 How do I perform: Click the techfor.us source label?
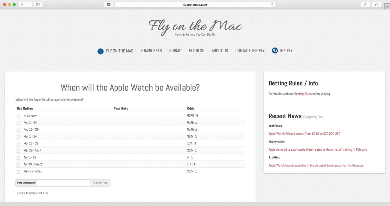point(275,126)
